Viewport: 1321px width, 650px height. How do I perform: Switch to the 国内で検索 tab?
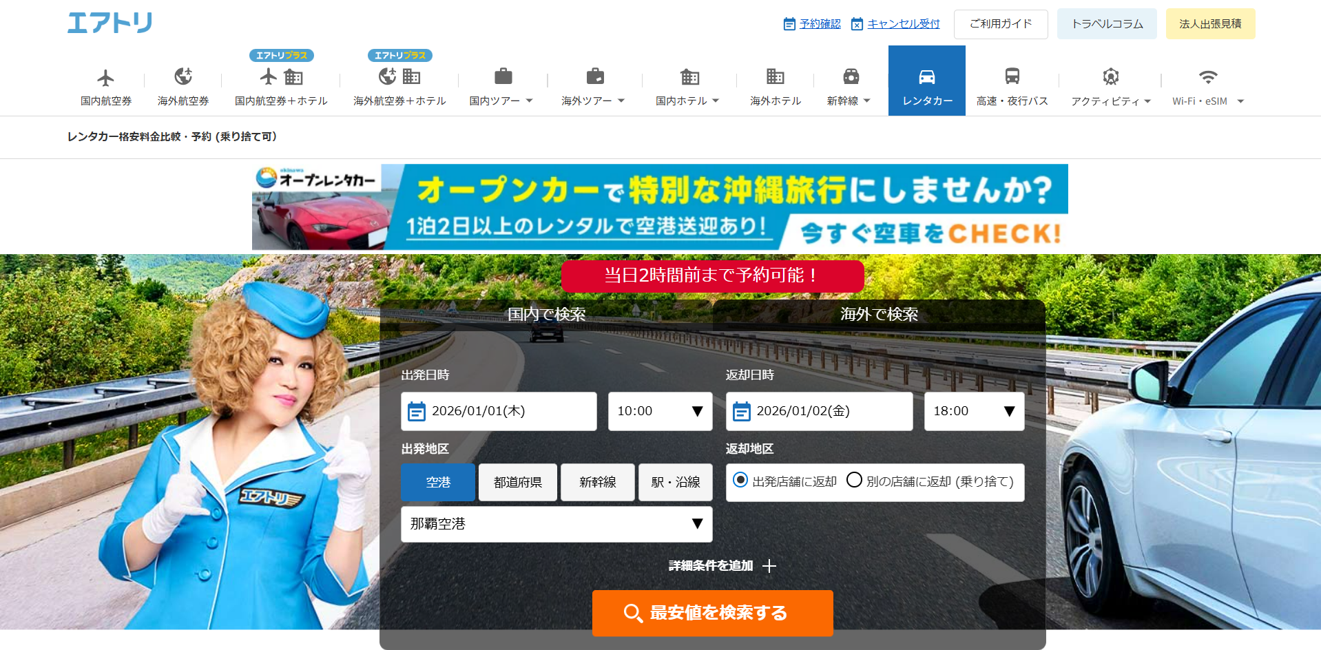point(546,315)
